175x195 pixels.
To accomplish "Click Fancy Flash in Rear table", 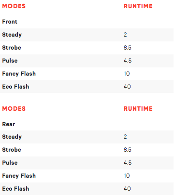I will pos(19,176).
